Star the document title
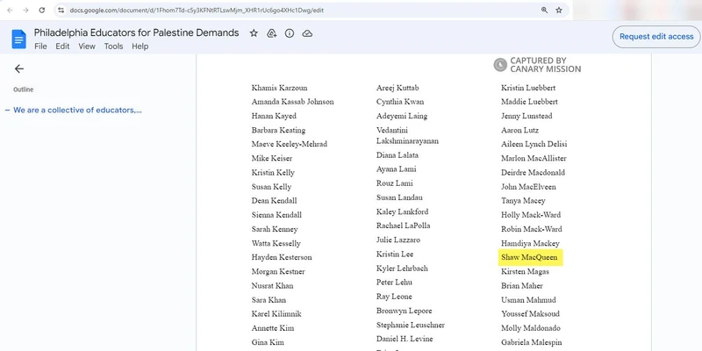 (x=254, y=33)
